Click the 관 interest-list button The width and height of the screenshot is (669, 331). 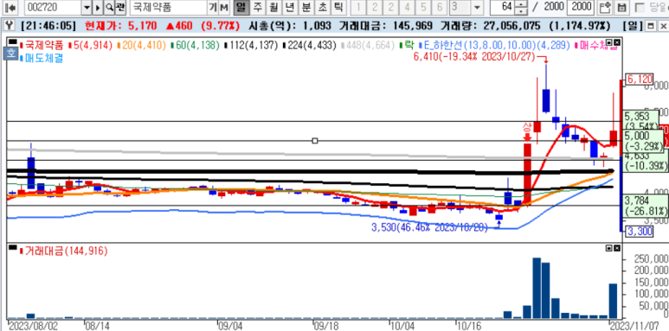pyautogui.click(x=120, y=7)
